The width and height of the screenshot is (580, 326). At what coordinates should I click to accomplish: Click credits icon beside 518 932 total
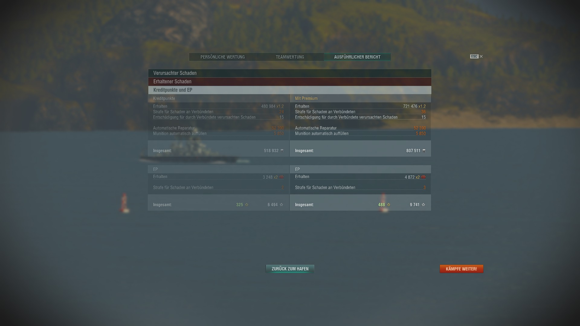point(282,151)
